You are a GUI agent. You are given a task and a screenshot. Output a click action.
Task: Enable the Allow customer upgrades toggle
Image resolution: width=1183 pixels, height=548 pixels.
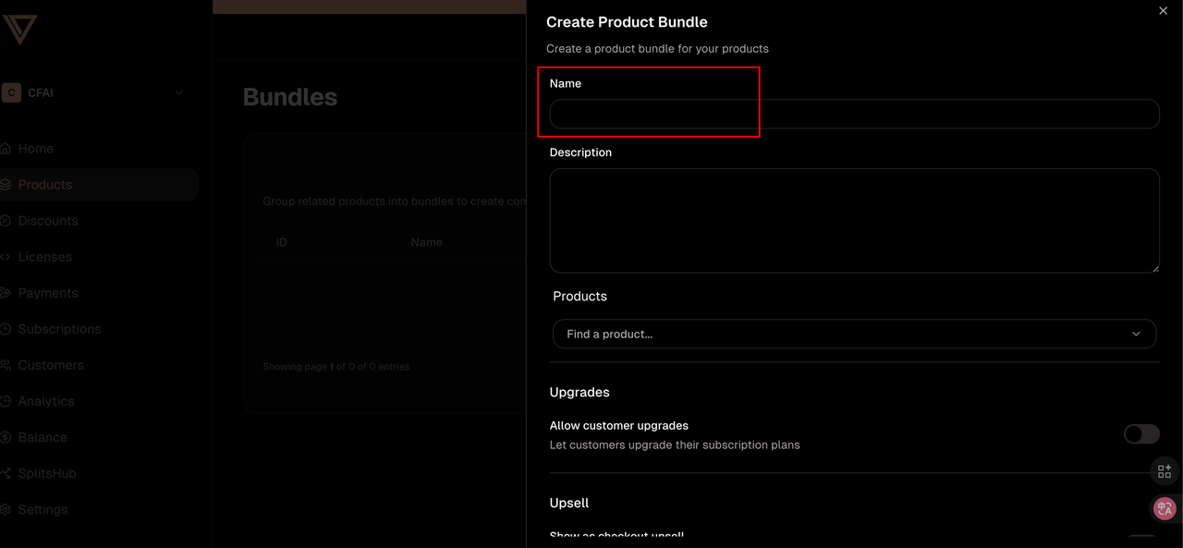(x=1140, y=433)
